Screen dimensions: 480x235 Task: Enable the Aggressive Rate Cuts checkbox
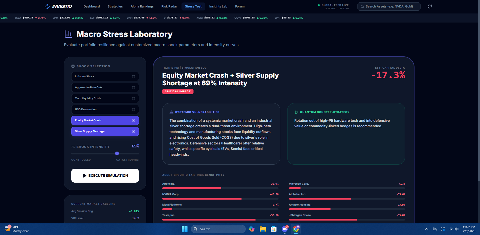[x=133, y=88]
